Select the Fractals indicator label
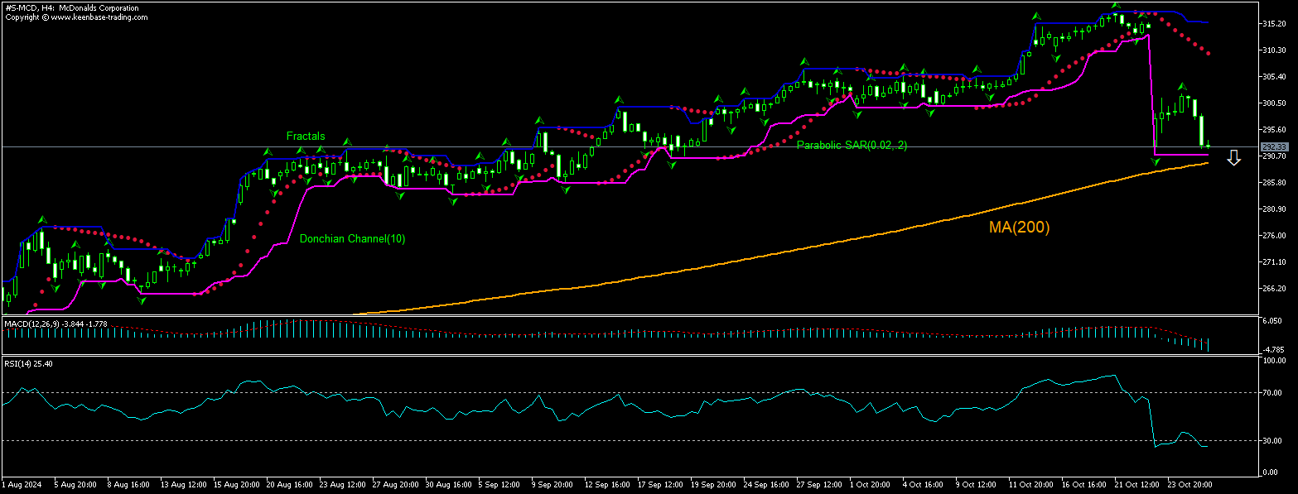1298x494 pixels. (x=306, y=136)
